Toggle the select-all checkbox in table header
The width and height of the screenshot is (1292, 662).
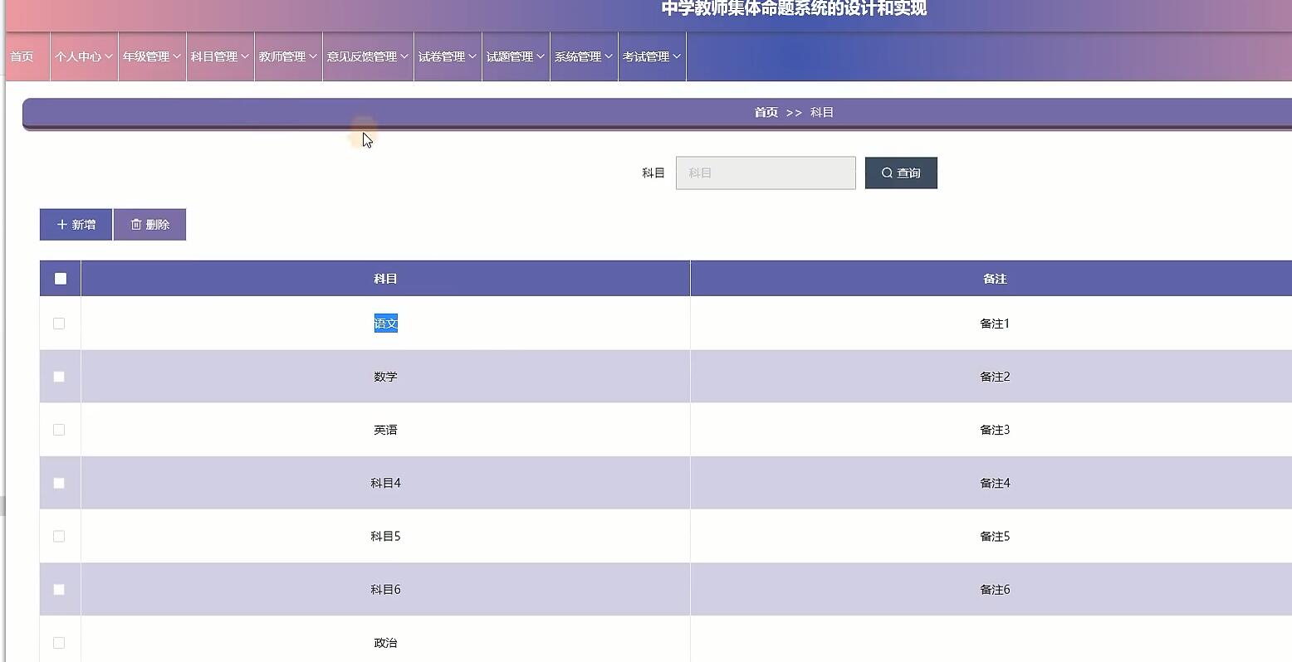tap(59, 278)
